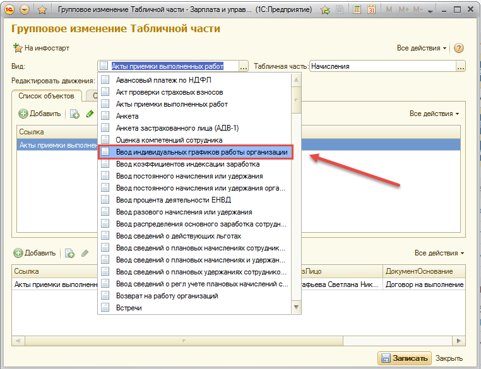Select Оценка компетенций сотрудника
481x369 pixels.
coord(194,140)
